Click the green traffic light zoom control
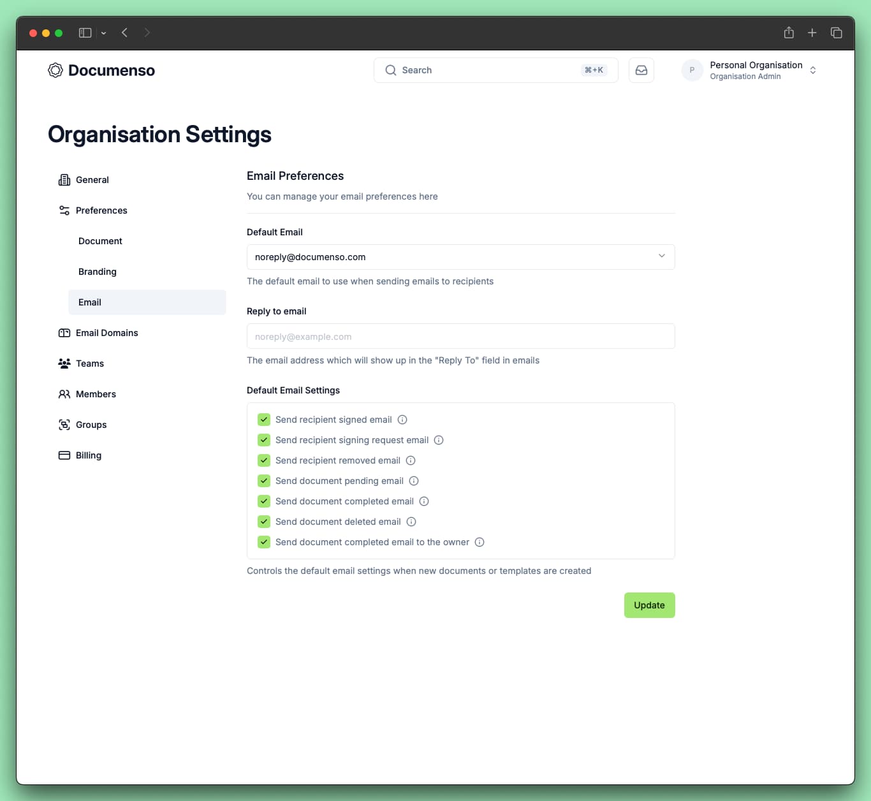 58,33
